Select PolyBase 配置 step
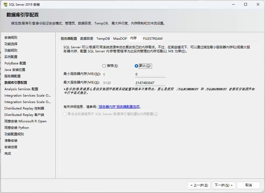This screenshot has width=265, height=193. pyautogui.click(x=15, y=63)
